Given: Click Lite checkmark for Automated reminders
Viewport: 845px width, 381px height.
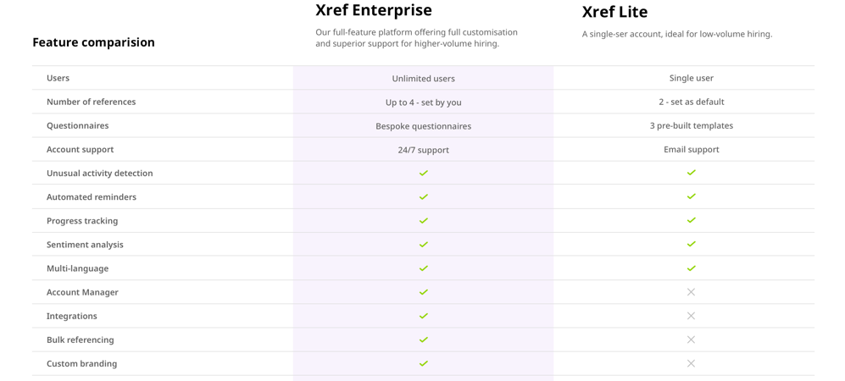Looking at the screenshot, I should tap(692, 196).
